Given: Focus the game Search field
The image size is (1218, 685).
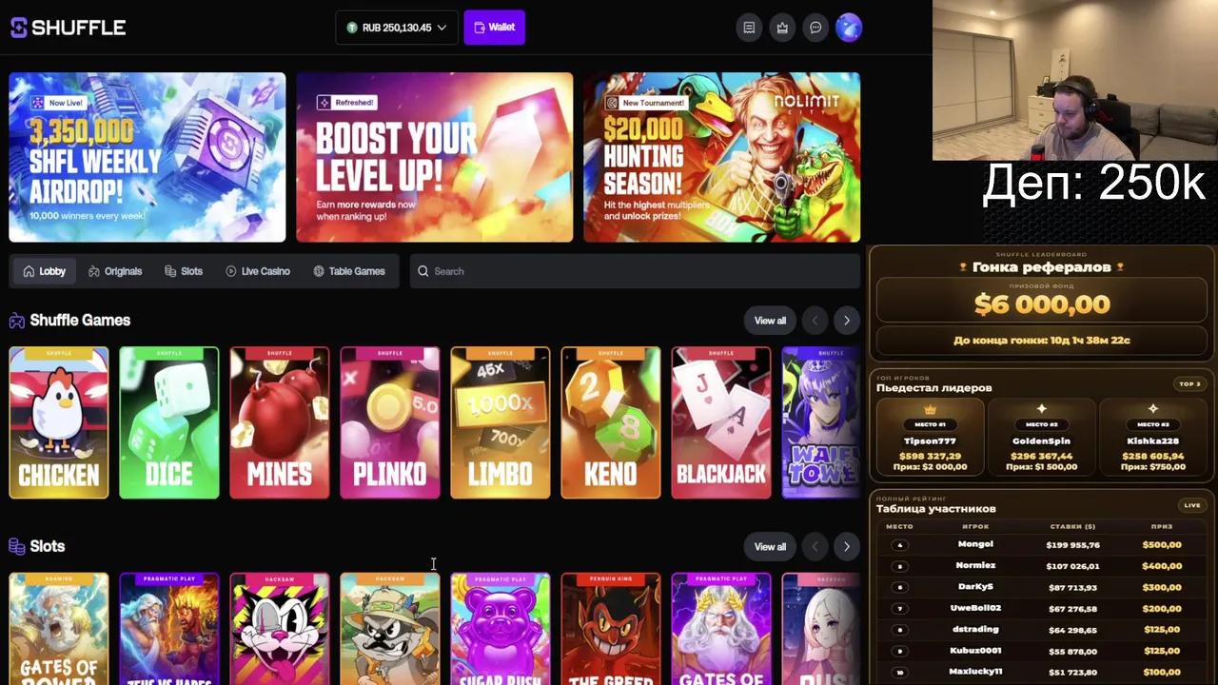Looking at the screenshot, I should click(x=635, y=271).
